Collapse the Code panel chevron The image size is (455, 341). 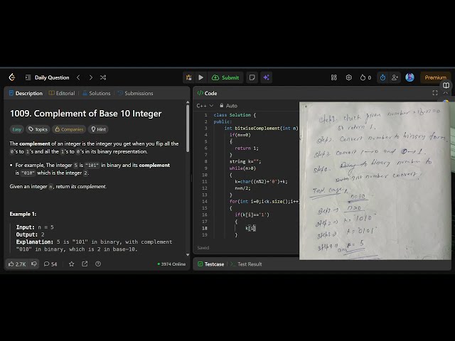point(446,93)
